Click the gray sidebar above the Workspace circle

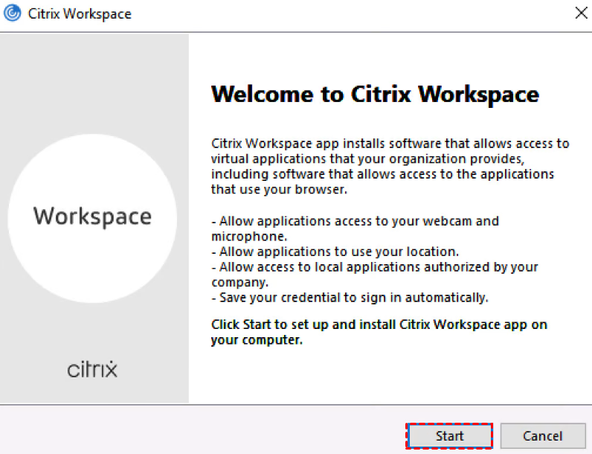click(94, 82)
